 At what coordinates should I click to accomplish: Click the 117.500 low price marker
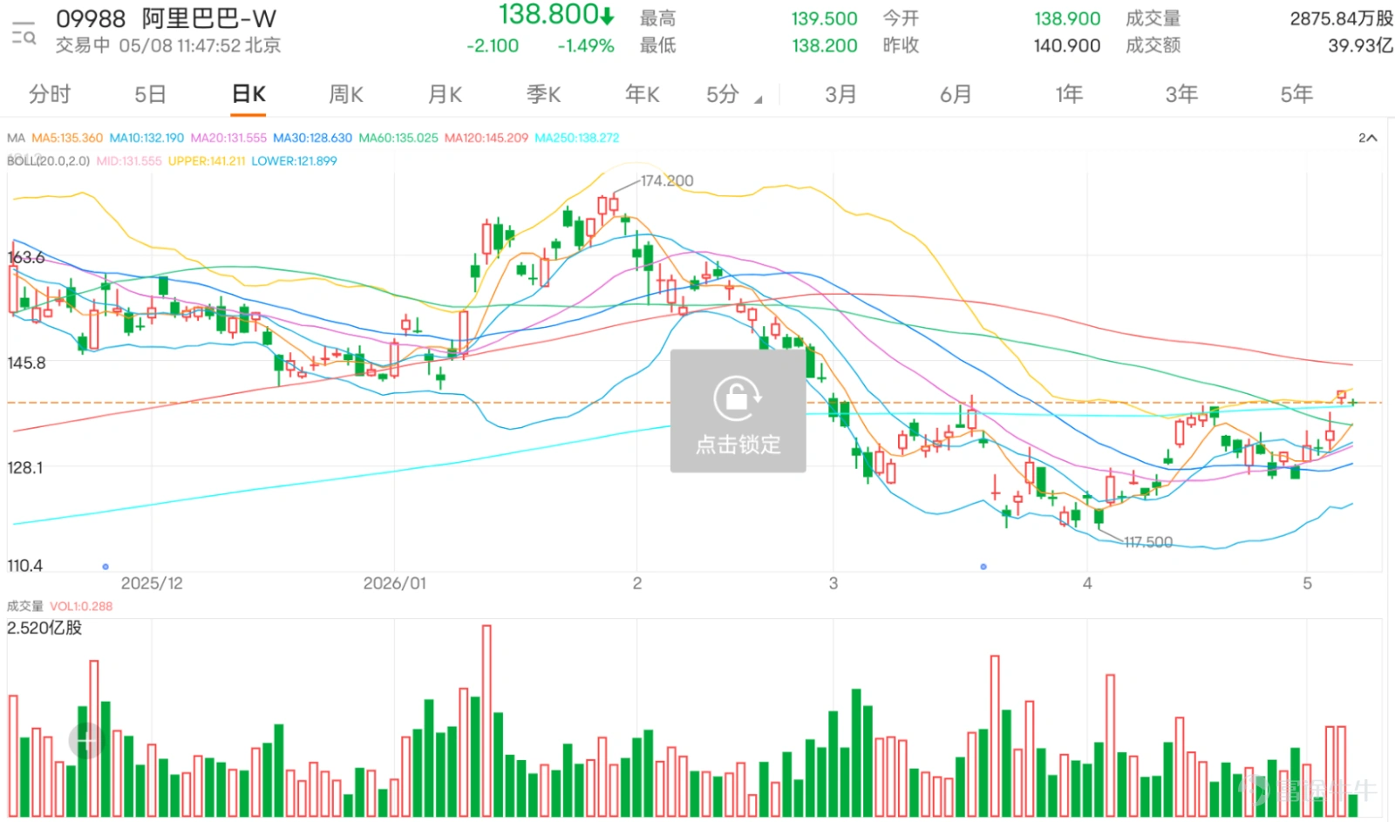click(x=1148, y=542)
